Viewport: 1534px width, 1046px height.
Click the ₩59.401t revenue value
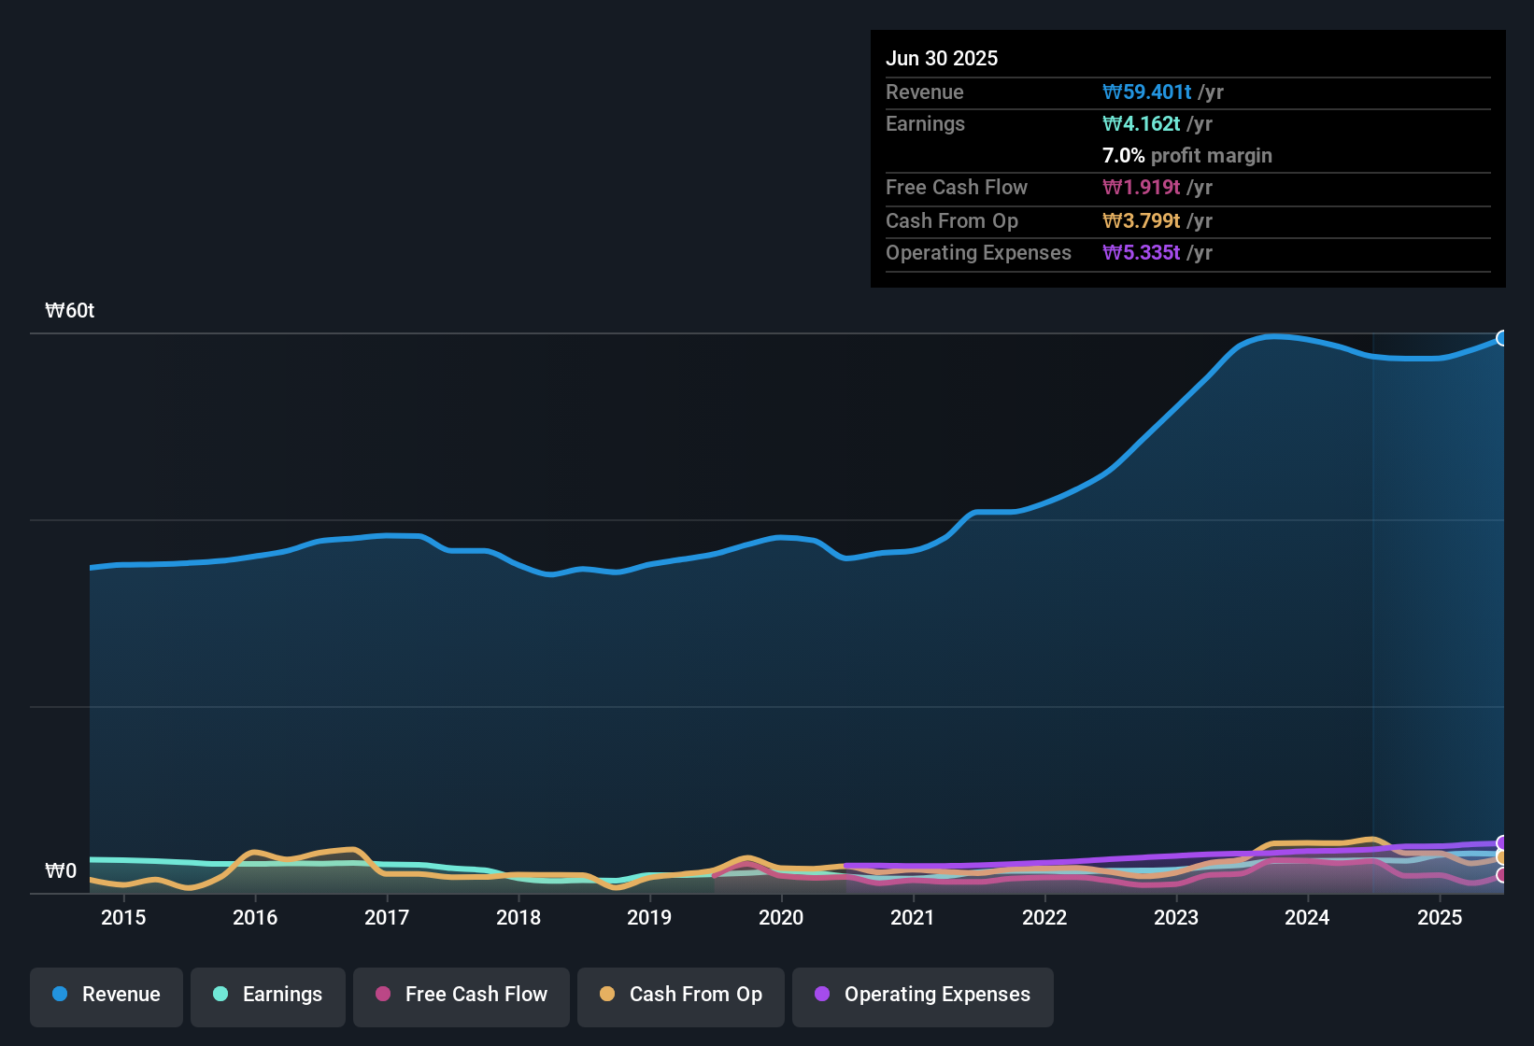(x=1149, y=92)
